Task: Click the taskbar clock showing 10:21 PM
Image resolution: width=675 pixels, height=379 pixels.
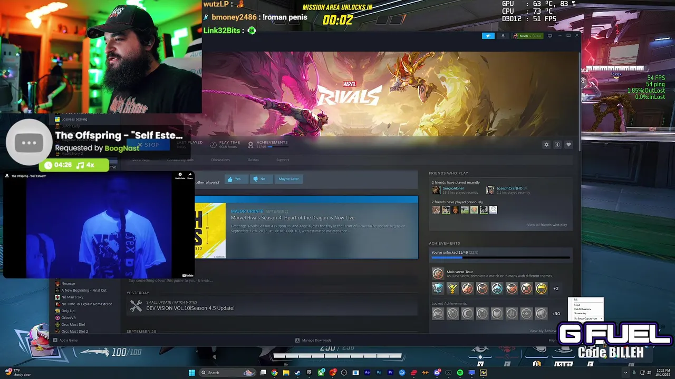Action: 663,373
